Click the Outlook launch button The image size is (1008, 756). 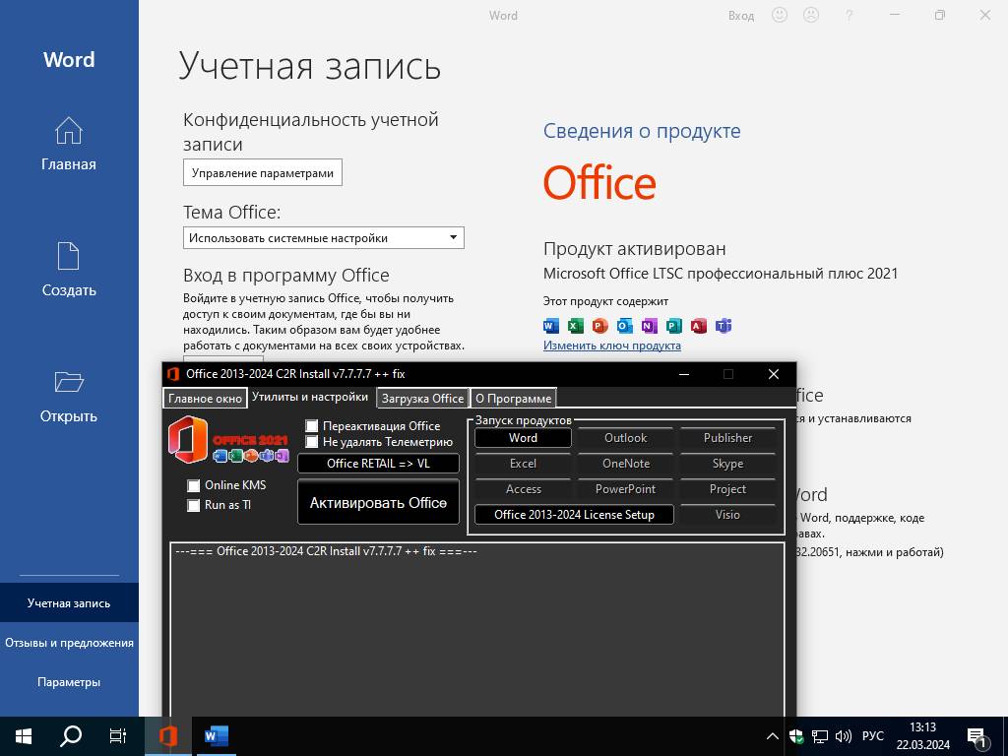click(625, 438)
